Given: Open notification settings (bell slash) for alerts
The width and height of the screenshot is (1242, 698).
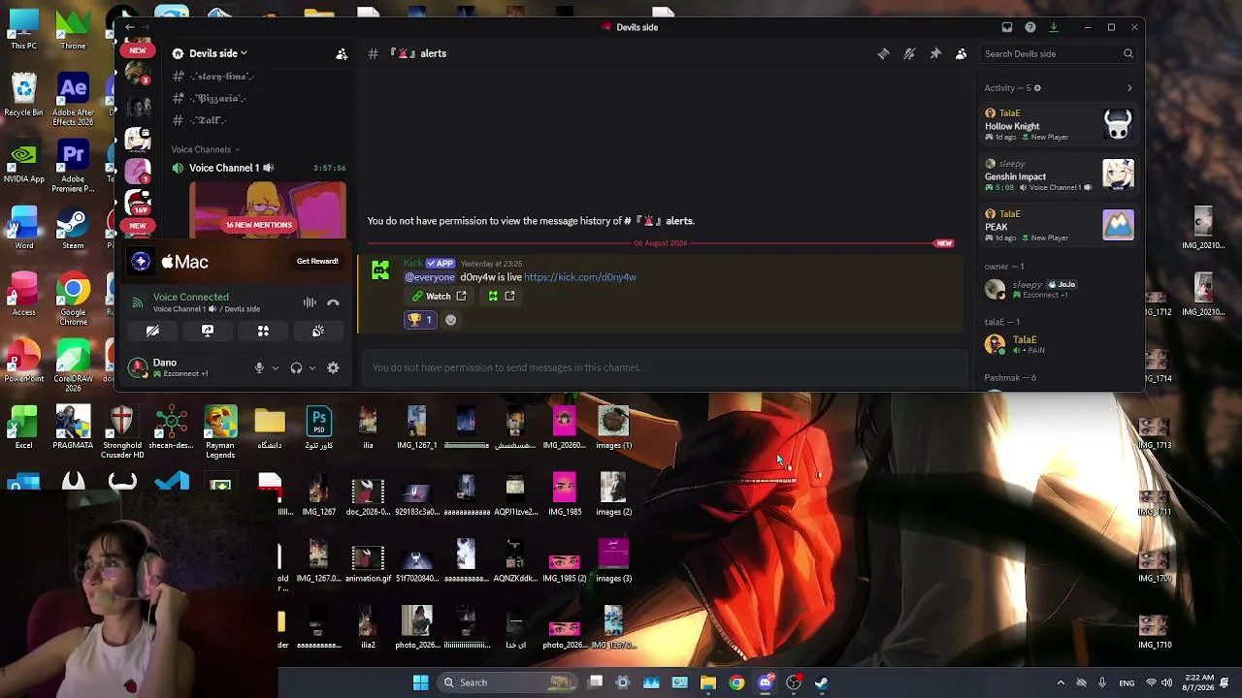Looking at the screenshot, I should [x=909, y=54].
